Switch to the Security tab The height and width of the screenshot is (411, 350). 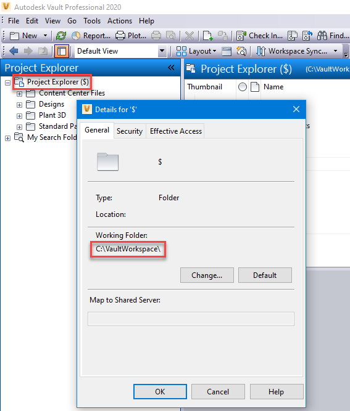[x=130, y=131]
